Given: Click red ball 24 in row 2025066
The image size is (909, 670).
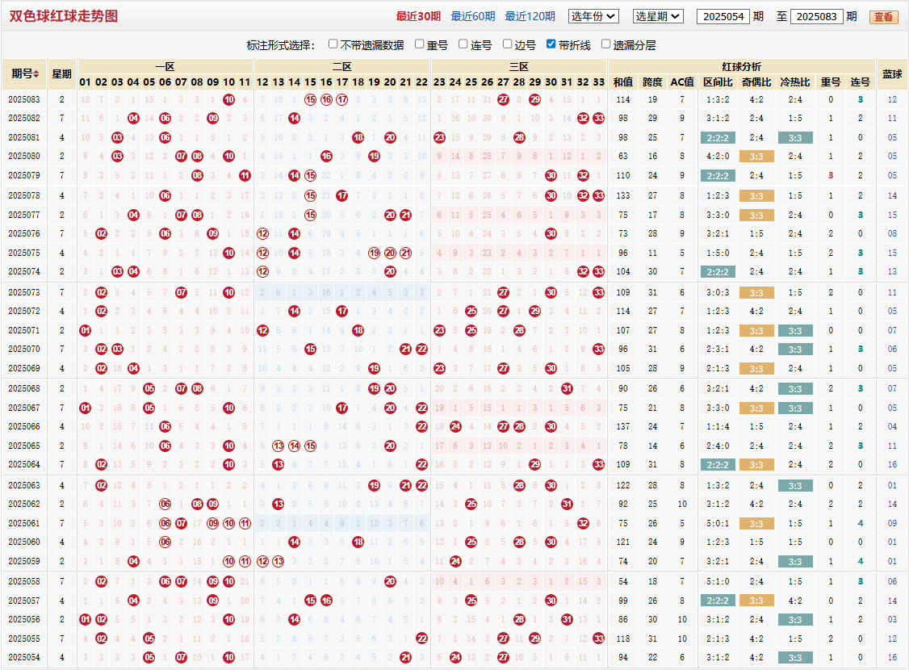Looking at the screenshot, I should (x=455, y=426).
